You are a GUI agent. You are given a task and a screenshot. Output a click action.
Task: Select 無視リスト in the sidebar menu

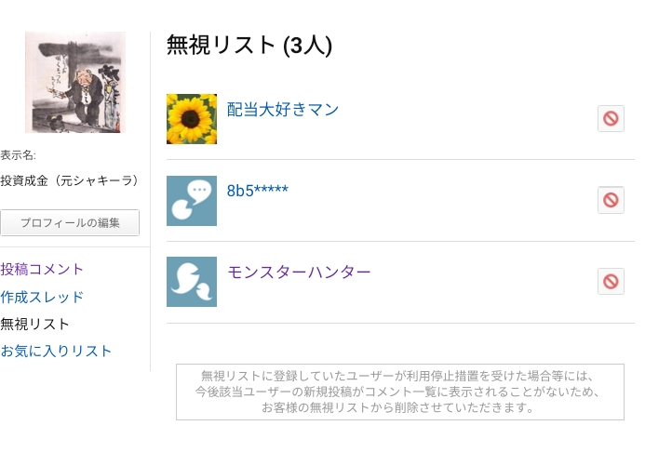click(x=35, y=324)
